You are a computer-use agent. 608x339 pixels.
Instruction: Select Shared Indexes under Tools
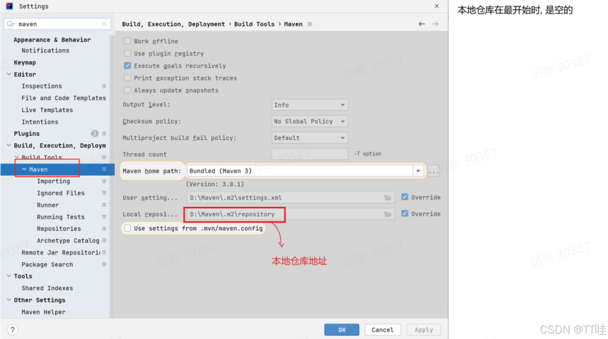47,288
